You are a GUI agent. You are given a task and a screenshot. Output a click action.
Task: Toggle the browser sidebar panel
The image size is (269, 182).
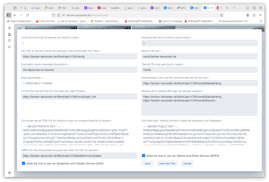click(8, 15)
